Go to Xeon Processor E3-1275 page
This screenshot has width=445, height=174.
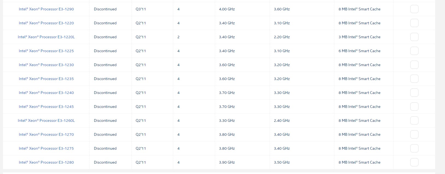click(46, 148)
